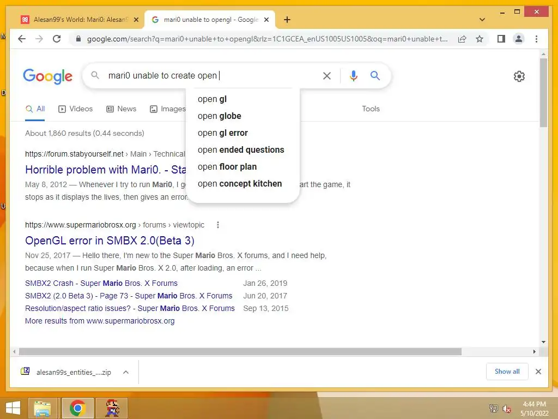Open 'SMBX2 Crash' forum sublink

point(101,283)
